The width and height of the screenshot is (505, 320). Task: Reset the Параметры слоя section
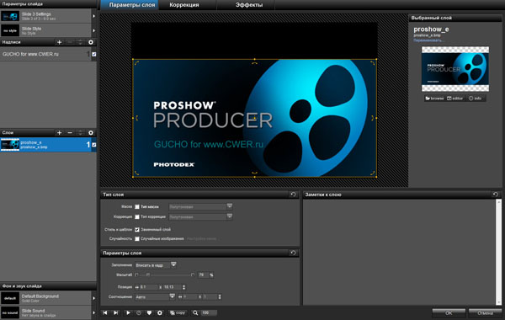pos(293,253)
